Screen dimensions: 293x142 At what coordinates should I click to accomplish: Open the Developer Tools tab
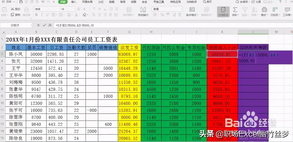159,2
